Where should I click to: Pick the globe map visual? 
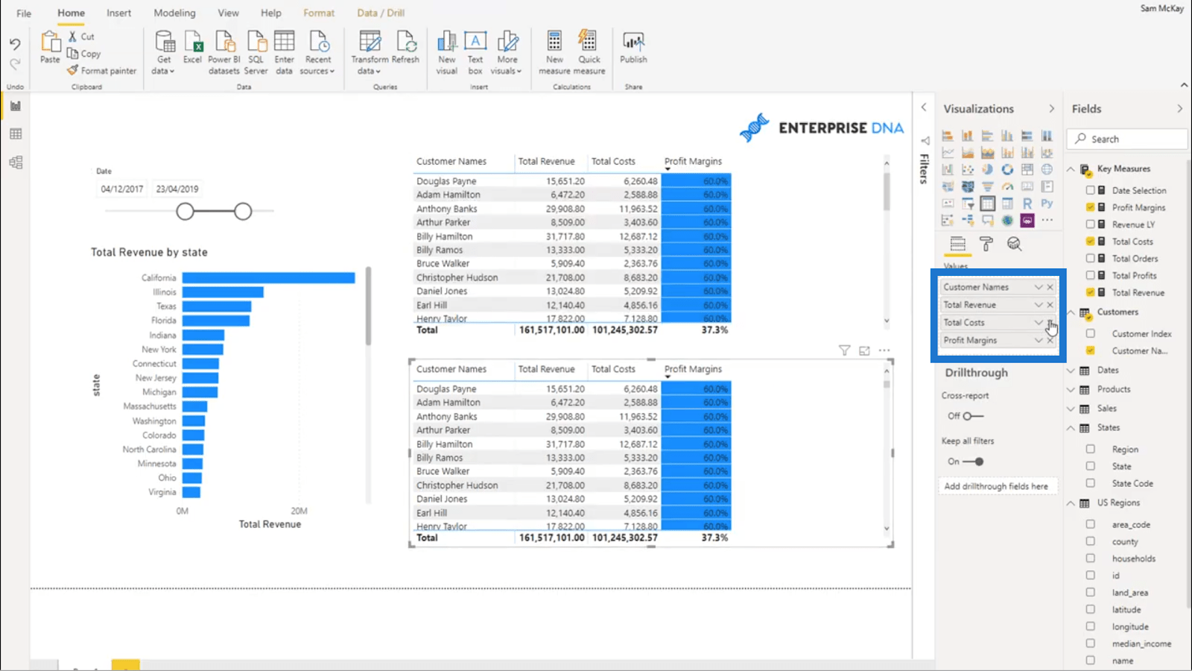(1047, 169)
